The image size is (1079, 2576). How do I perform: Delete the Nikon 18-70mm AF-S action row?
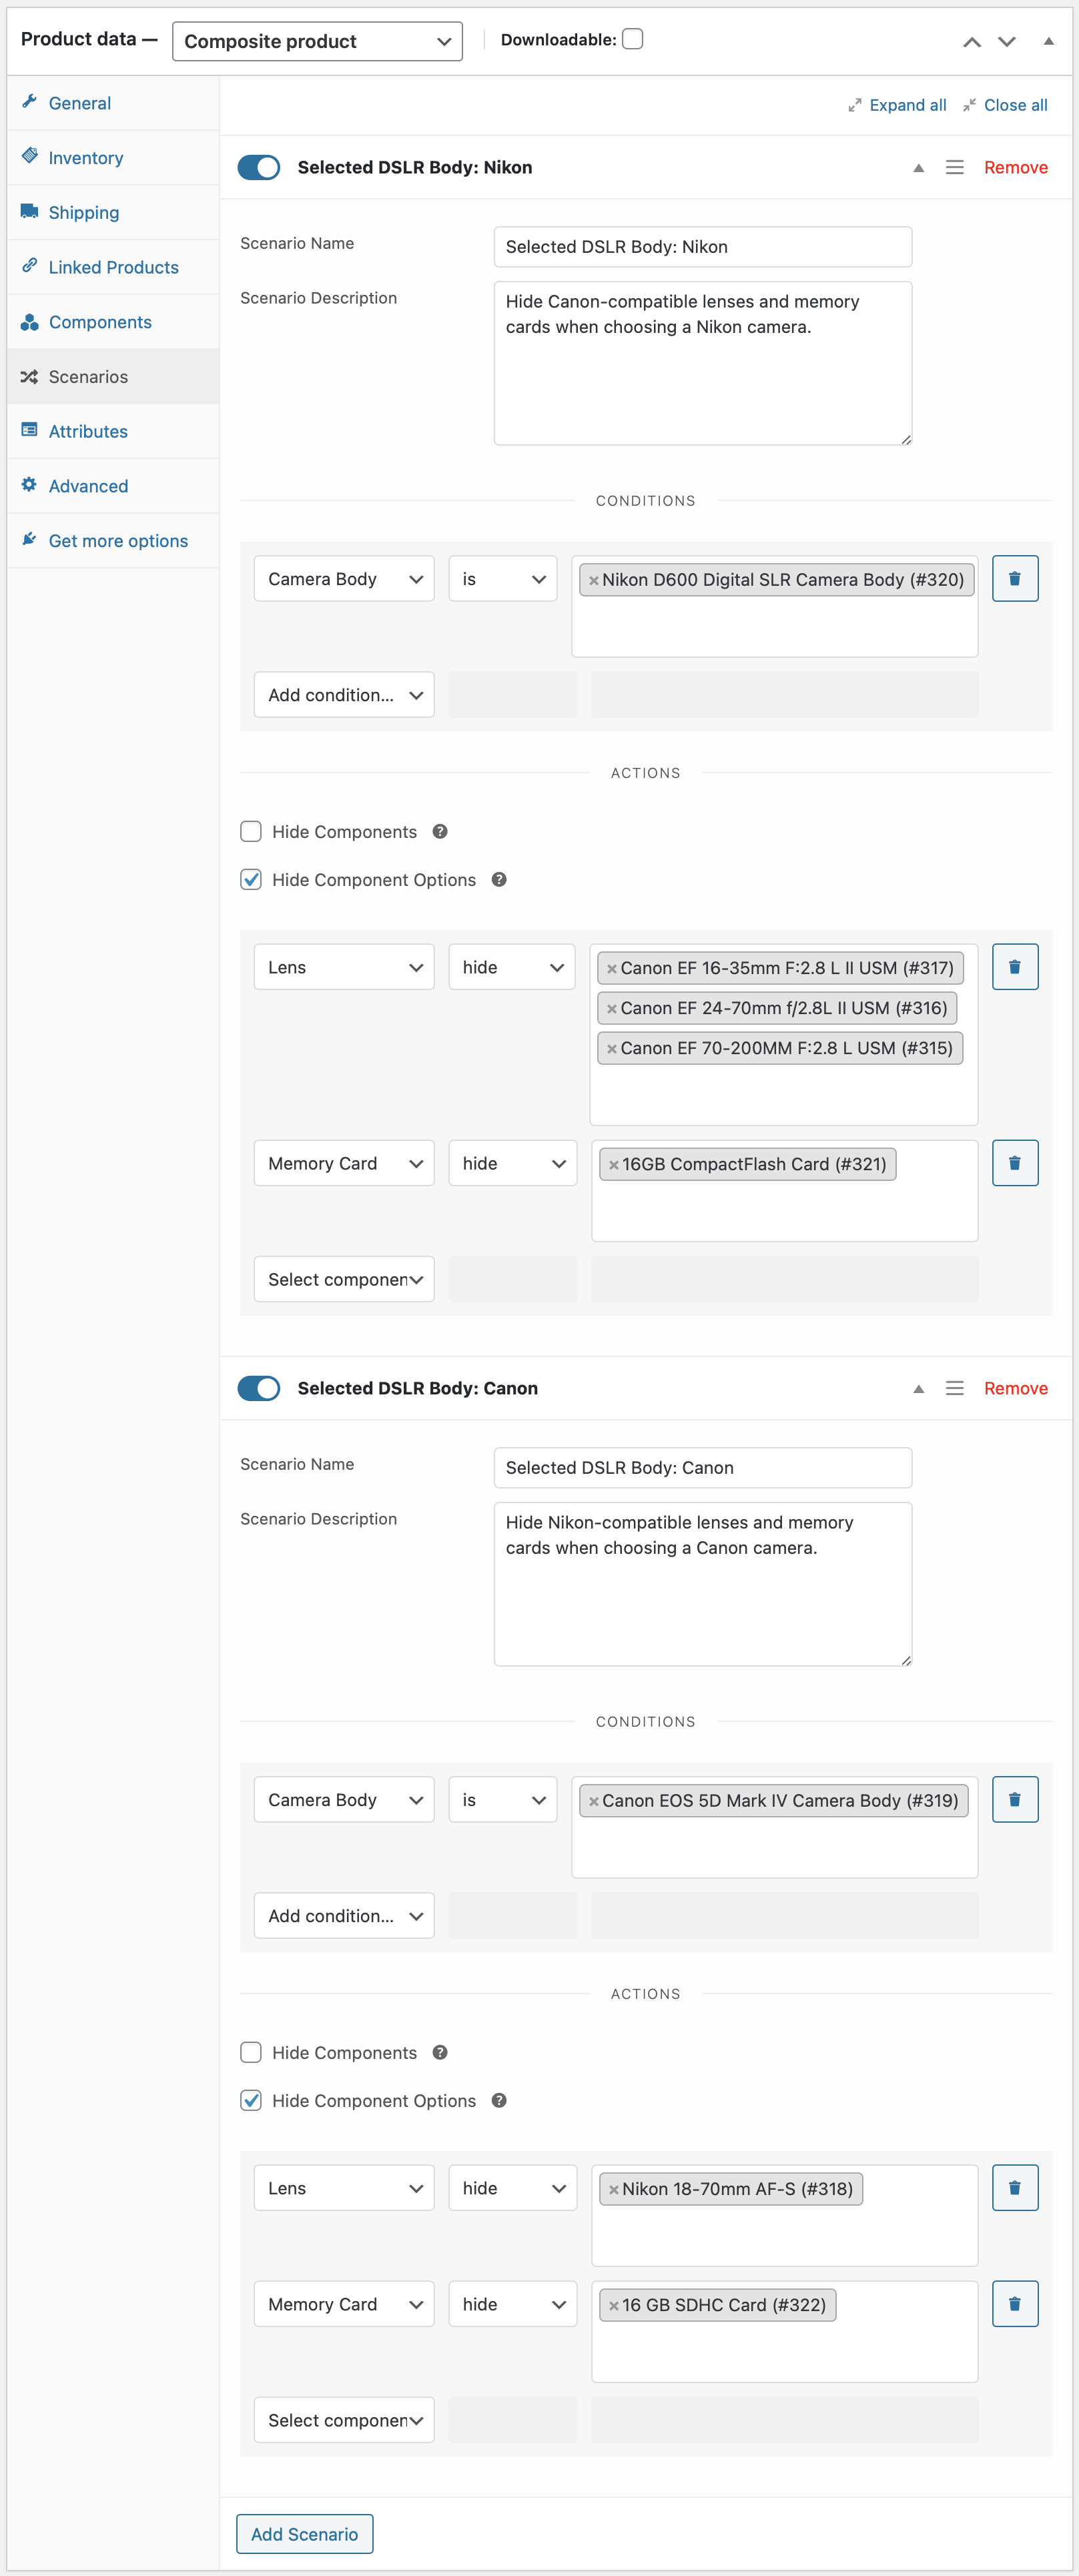[x=1014, y=2187]
